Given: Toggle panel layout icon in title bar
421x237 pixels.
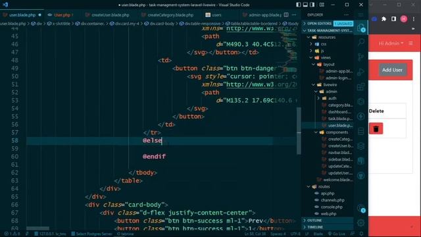Looking at the screenshot, I should tap(305, 5).
